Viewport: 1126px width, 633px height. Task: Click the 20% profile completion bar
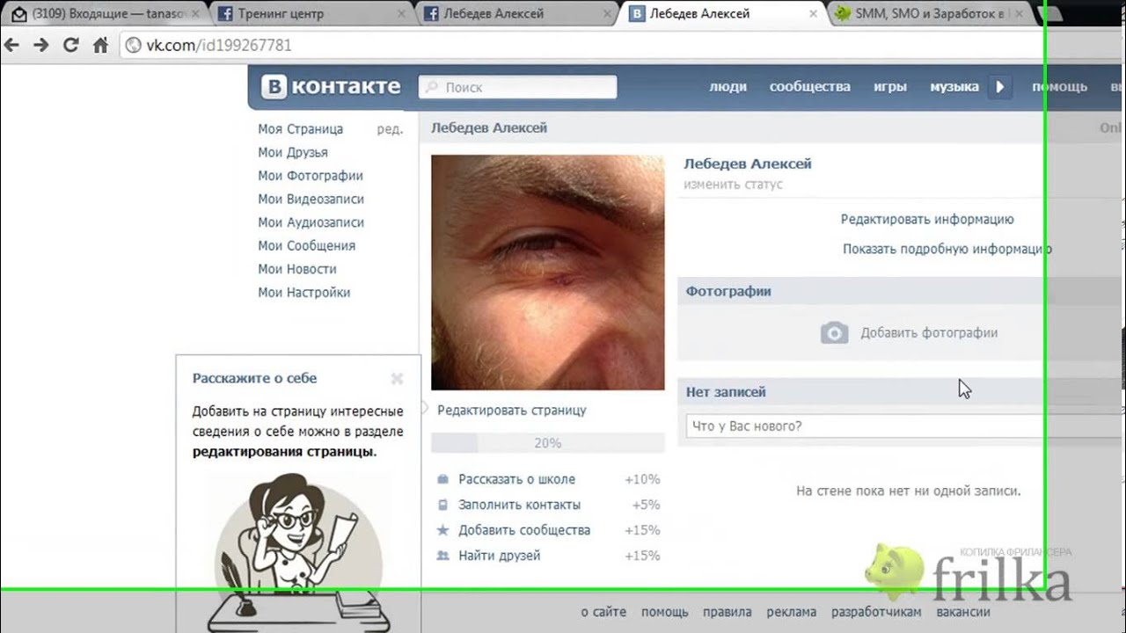pyautogui.click(x=547, y=443)
